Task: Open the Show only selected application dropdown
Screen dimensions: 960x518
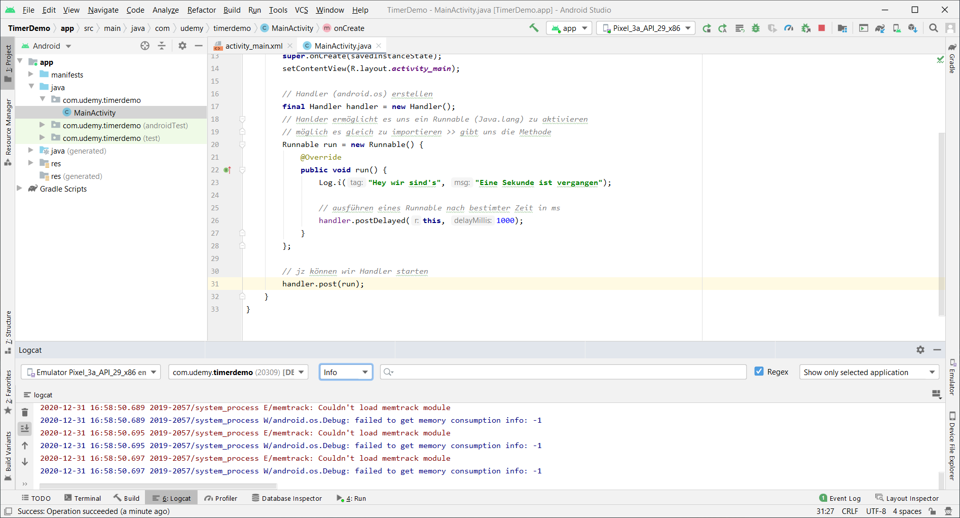Action: coord(869,372)
